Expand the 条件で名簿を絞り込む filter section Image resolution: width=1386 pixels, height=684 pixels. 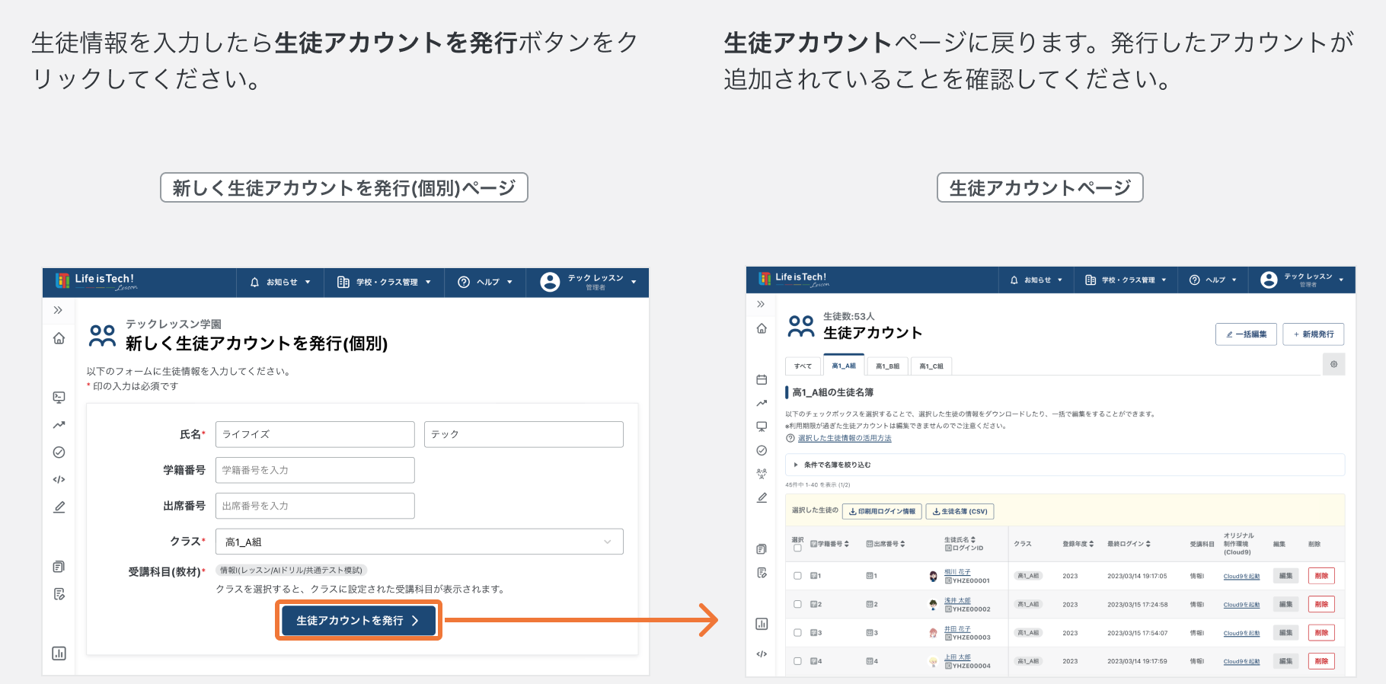point(1065,465)
